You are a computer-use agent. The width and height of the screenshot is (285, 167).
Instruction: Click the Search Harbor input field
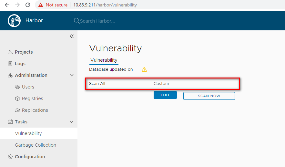tap(97, 21)
